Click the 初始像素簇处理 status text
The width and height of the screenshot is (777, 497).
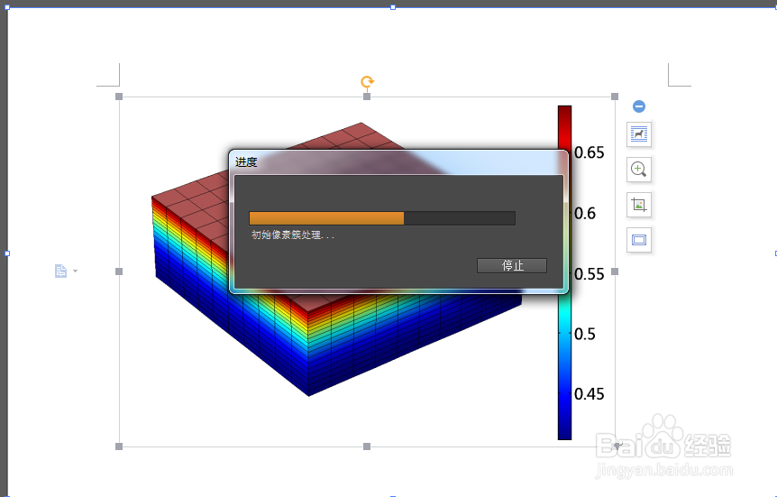pos(293,235)
